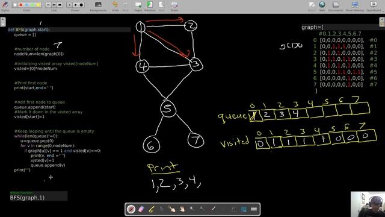The image size is (385, 217).
Task: Open the Documents manager
Action: (x=336, y=6)
